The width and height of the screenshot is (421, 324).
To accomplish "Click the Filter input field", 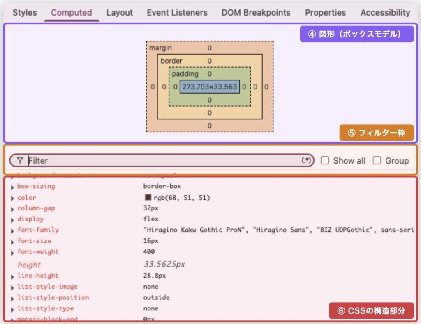I will coord(162,160).
